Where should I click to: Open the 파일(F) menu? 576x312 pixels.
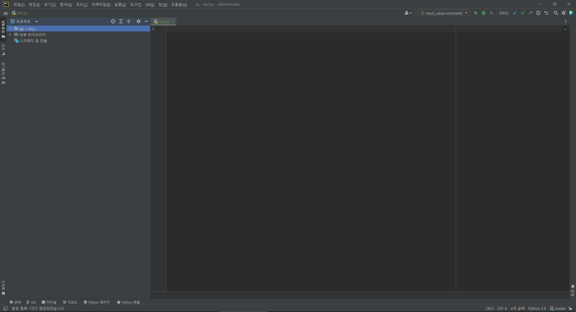19,4
